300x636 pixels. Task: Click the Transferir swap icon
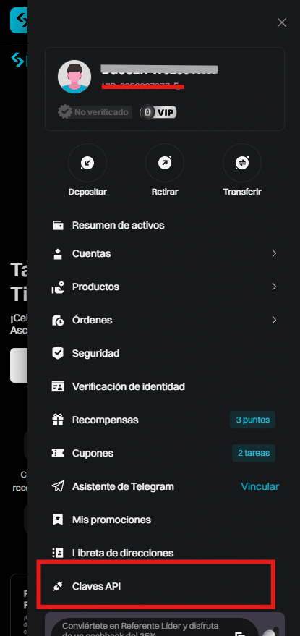coord(242,163)
